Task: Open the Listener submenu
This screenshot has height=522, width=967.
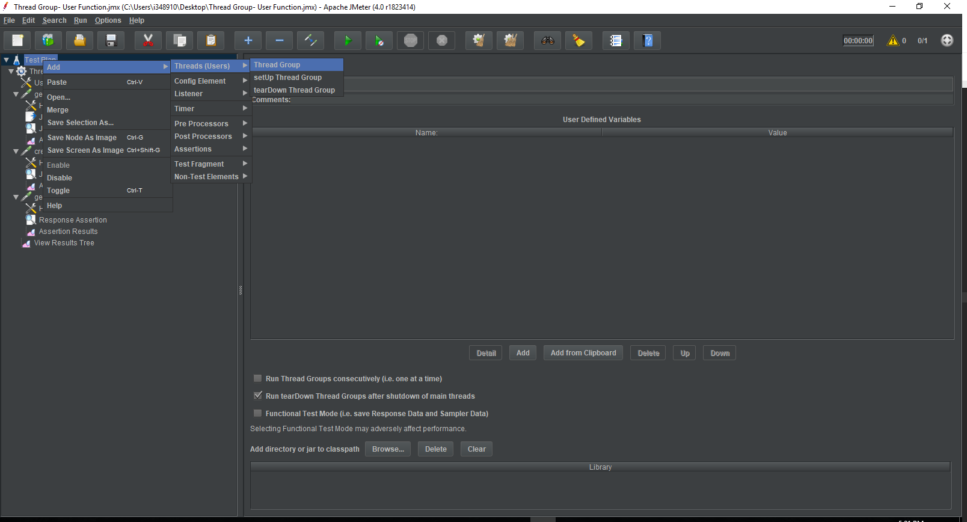Action: [210, 94]
